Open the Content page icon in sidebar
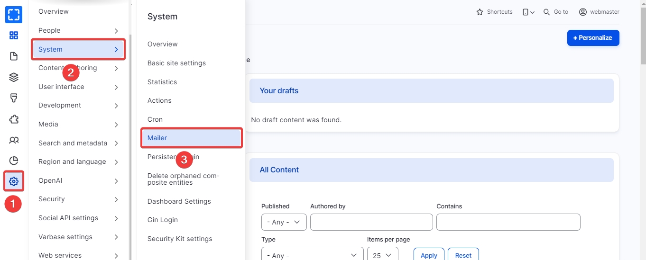 14,56
